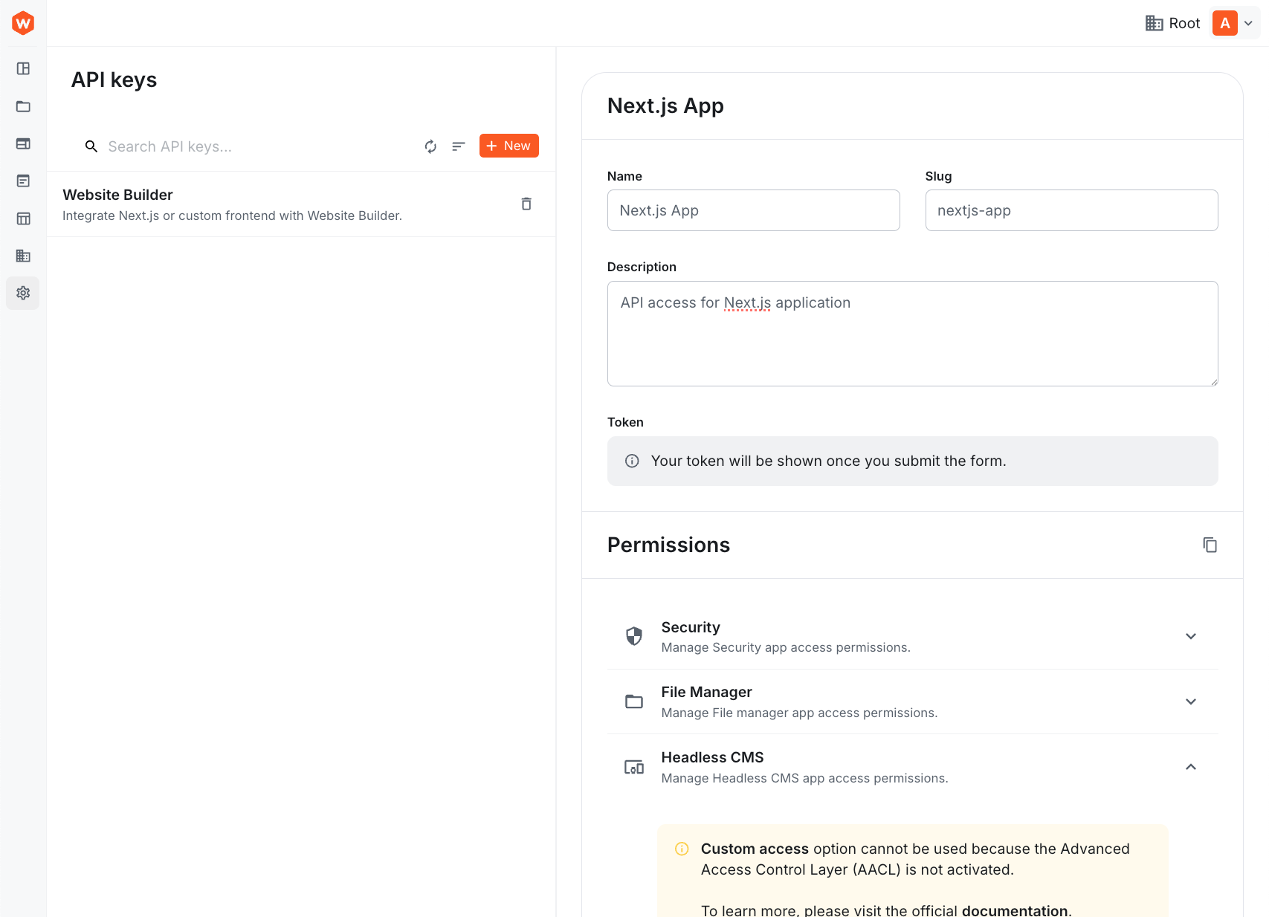The height and width of the screenshot is (917, 1269).
Task: Click inside the Slug input field
Action: click(1071, 210)
